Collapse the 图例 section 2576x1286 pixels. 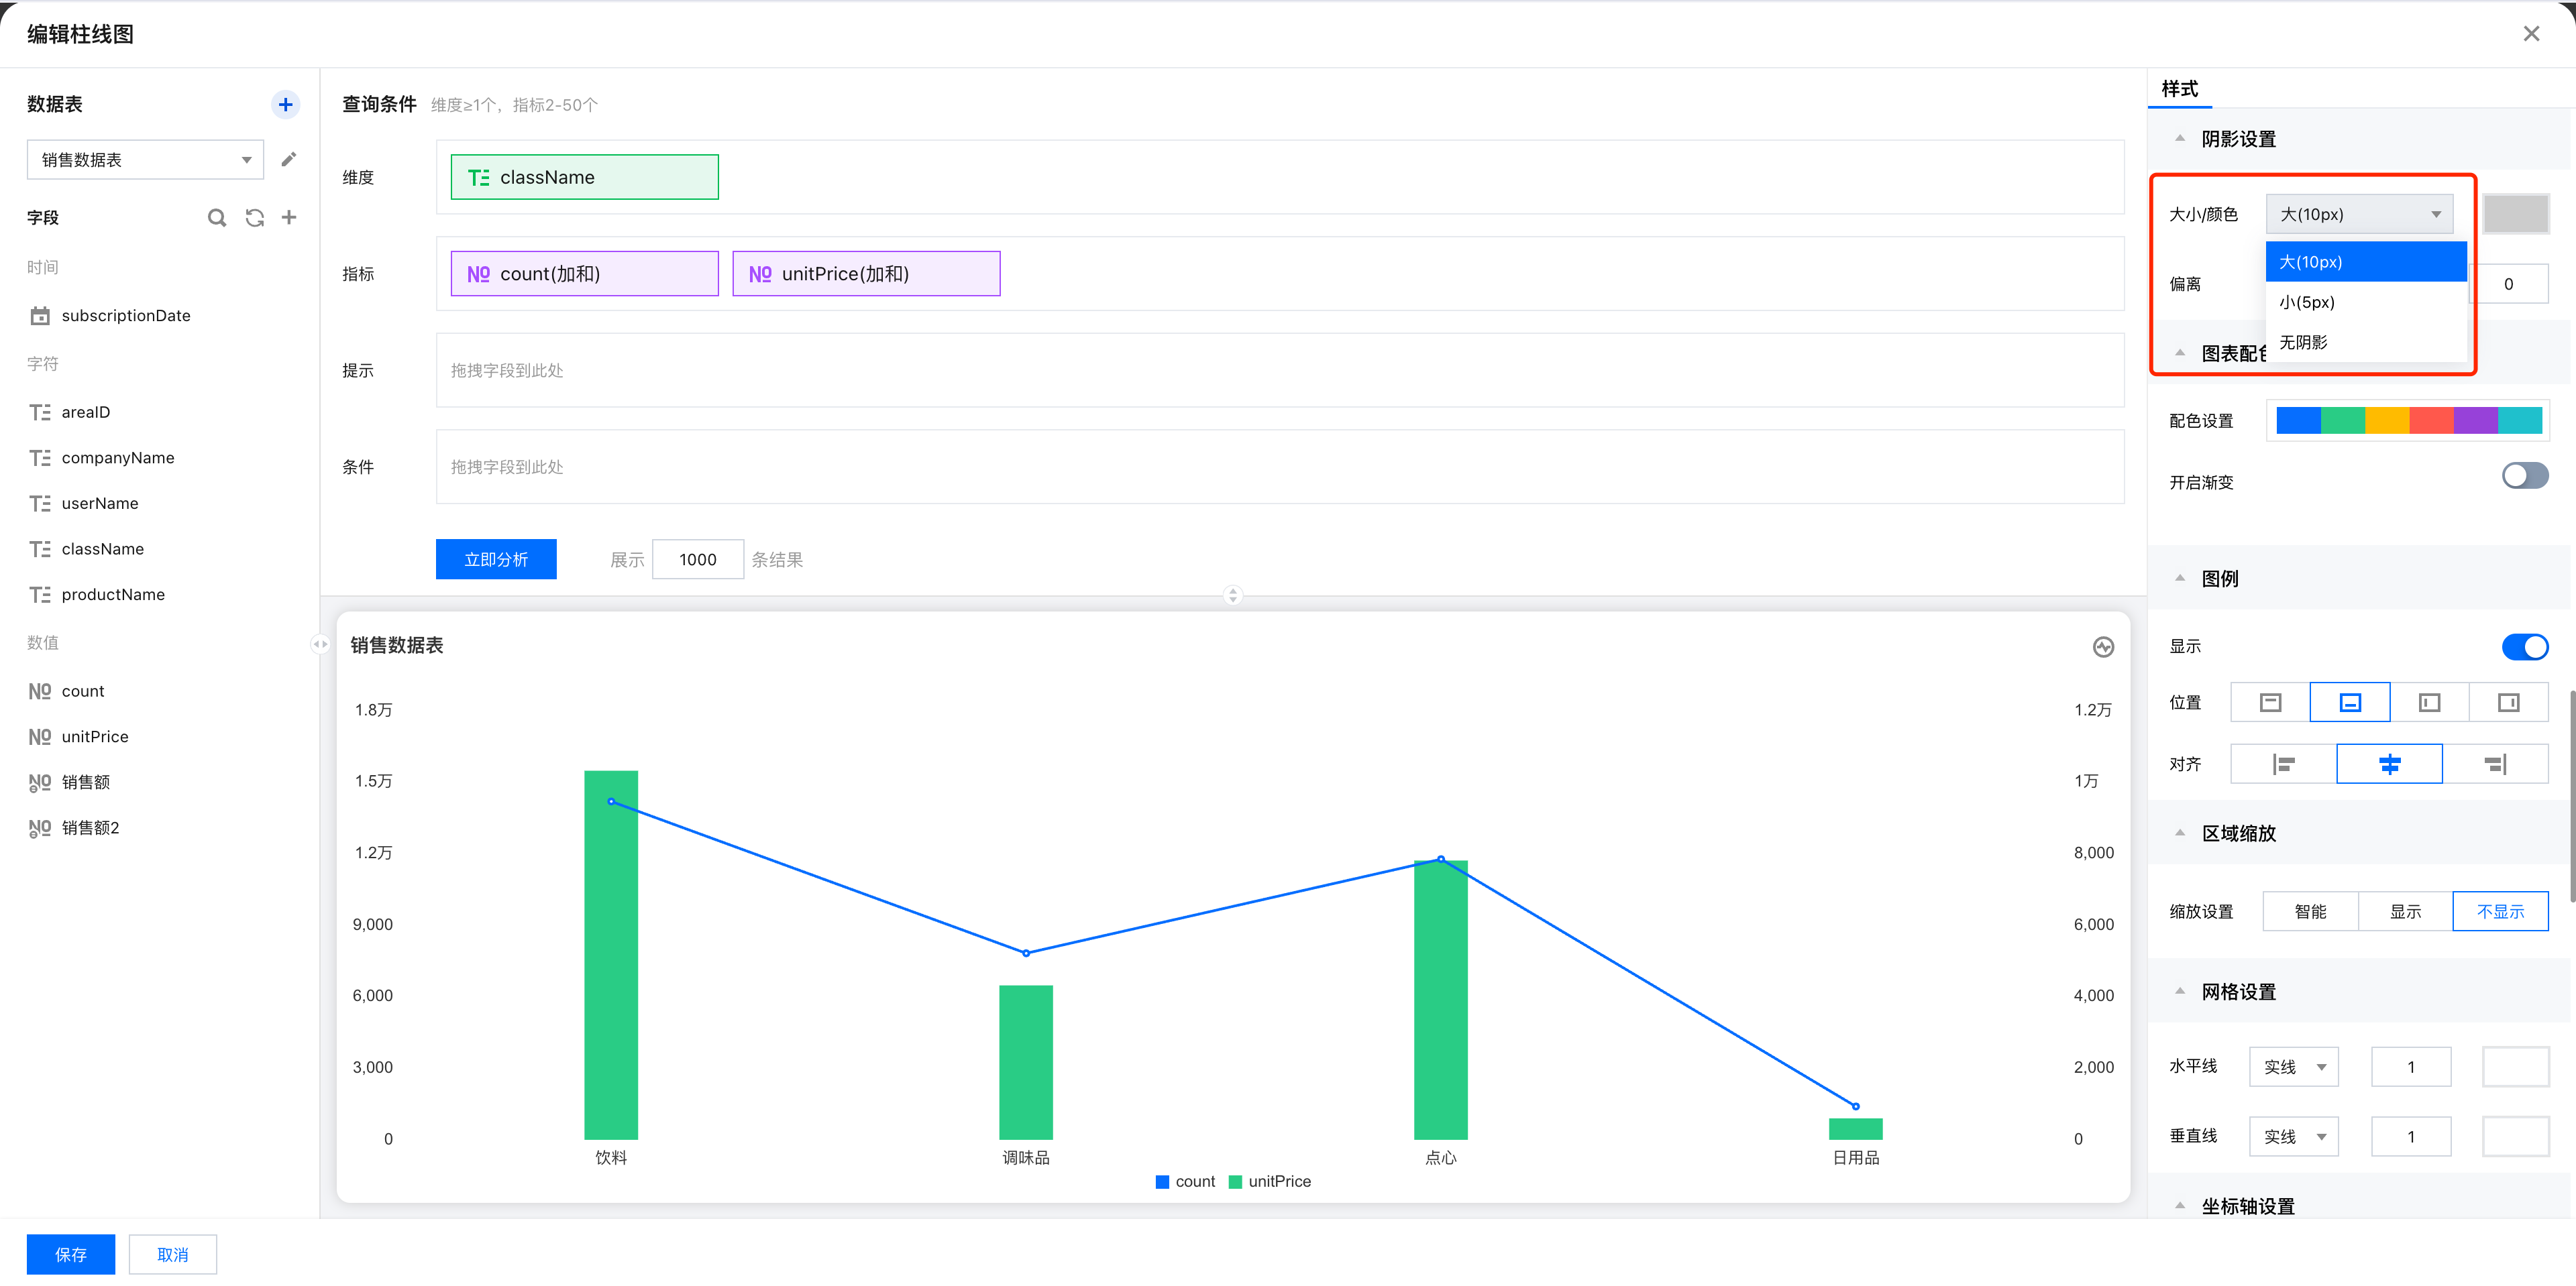[2180, 579]
